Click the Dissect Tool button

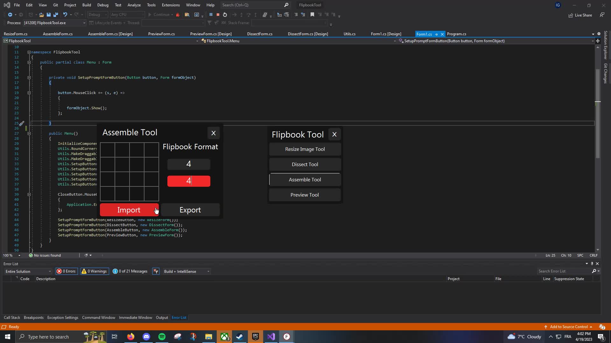[x=305, y=165]
